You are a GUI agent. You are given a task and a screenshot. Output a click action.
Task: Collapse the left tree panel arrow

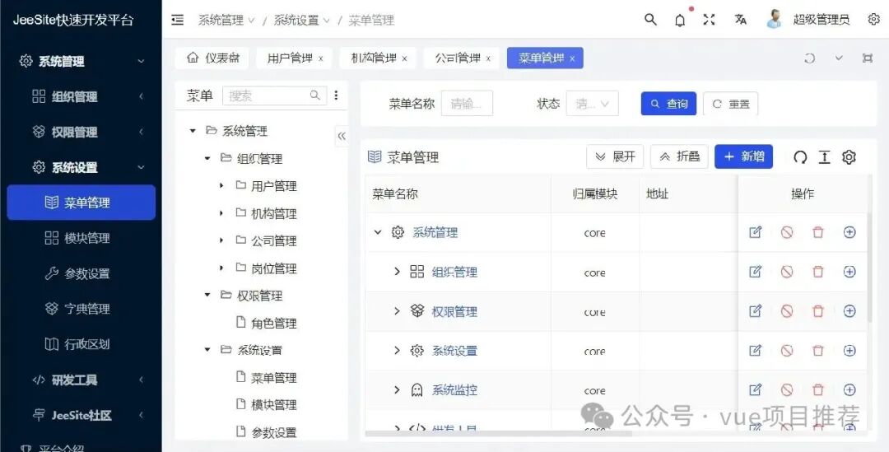pos(342,136)
